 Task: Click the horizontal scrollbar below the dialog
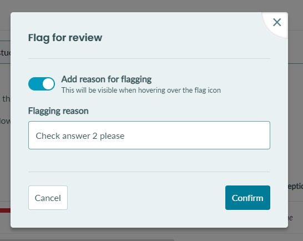[x=87, y=240]
